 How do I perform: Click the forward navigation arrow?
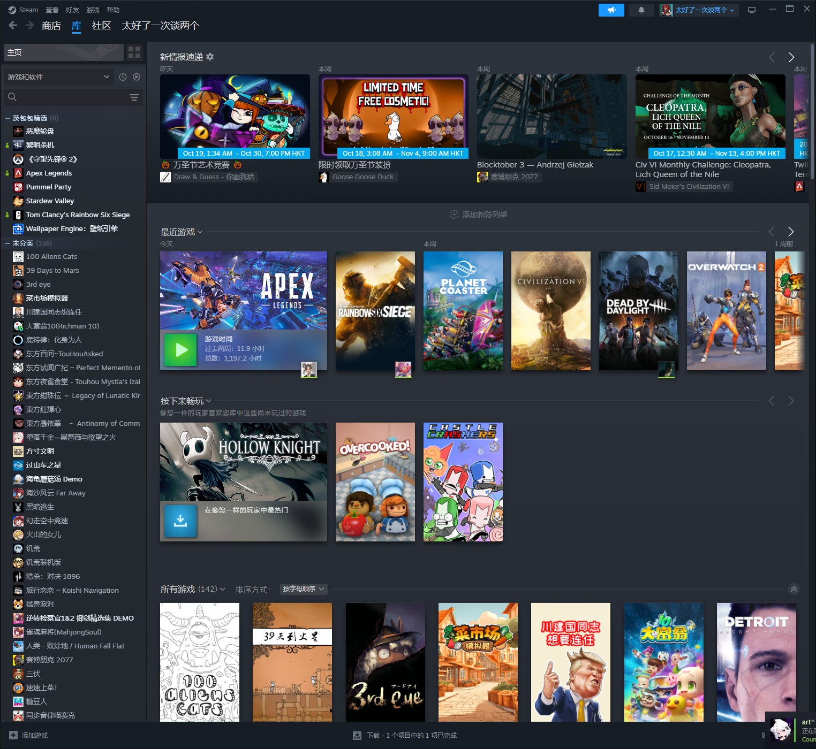[x=30, y=25]
